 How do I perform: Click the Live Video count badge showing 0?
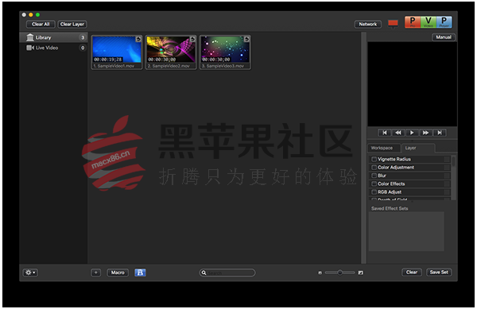pyautogui.click(x=83, y=48)
